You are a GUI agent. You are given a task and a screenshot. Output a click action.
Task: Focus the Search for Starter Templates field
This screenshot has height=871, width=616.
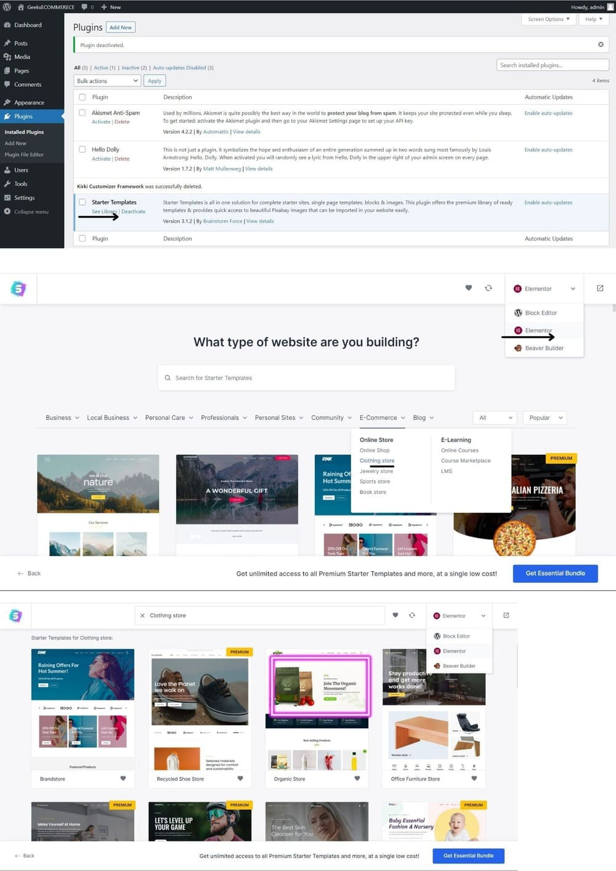click(x=306, y=378)
